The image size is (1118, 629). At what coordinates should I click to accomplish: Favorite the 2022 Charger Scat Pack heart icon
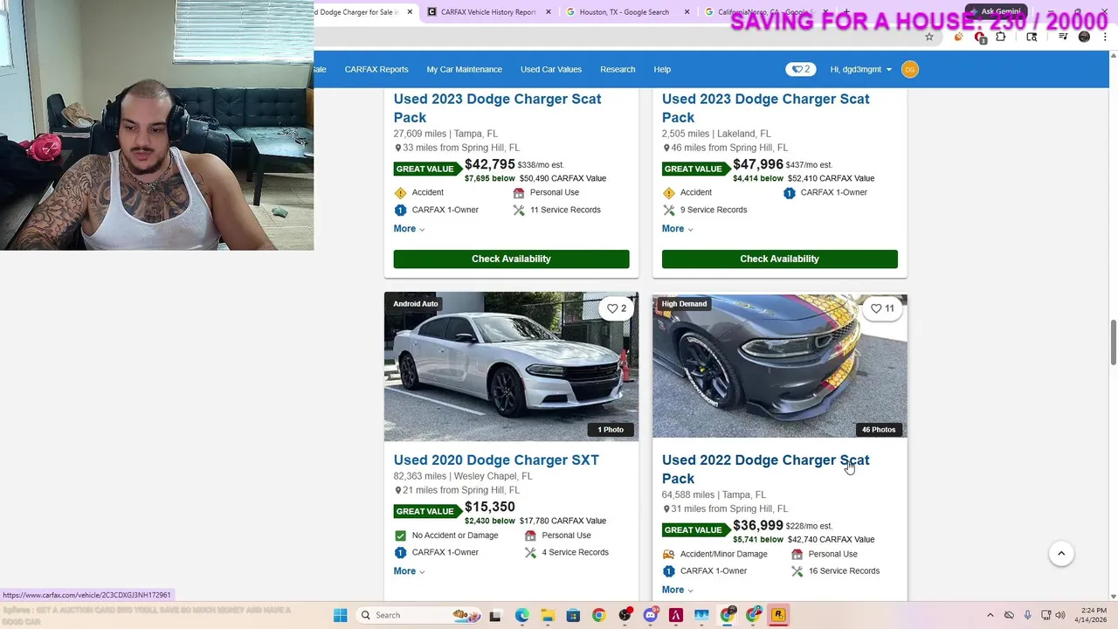click(883, 308)
